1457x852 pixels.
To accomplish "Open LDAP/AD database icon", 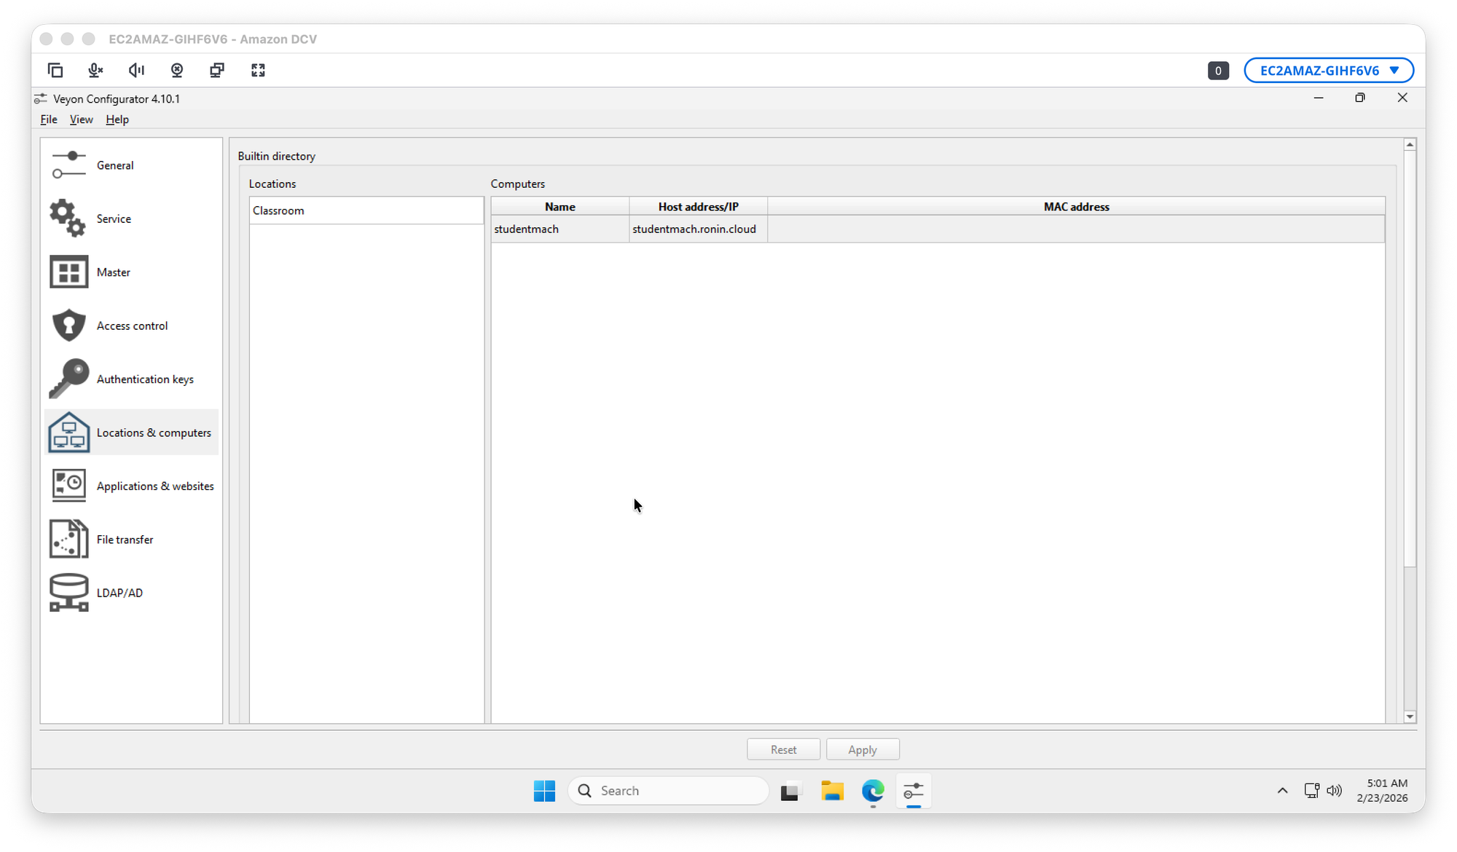I will click(68, 593).
